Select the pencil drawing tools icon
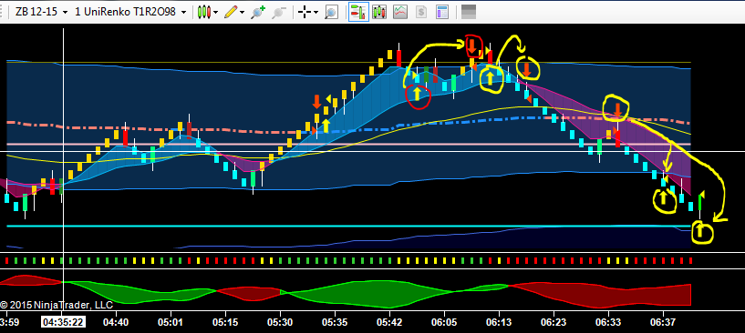745x333 pixels. [x=231, y=12]
